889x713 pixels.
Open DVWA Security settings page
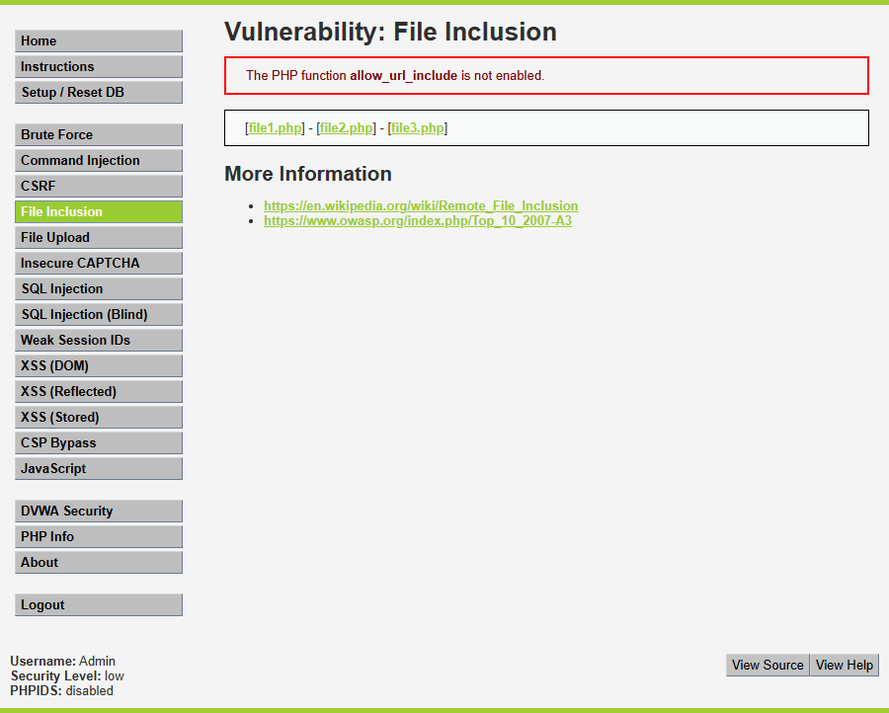pyautogui.click(x=99, y=512)
